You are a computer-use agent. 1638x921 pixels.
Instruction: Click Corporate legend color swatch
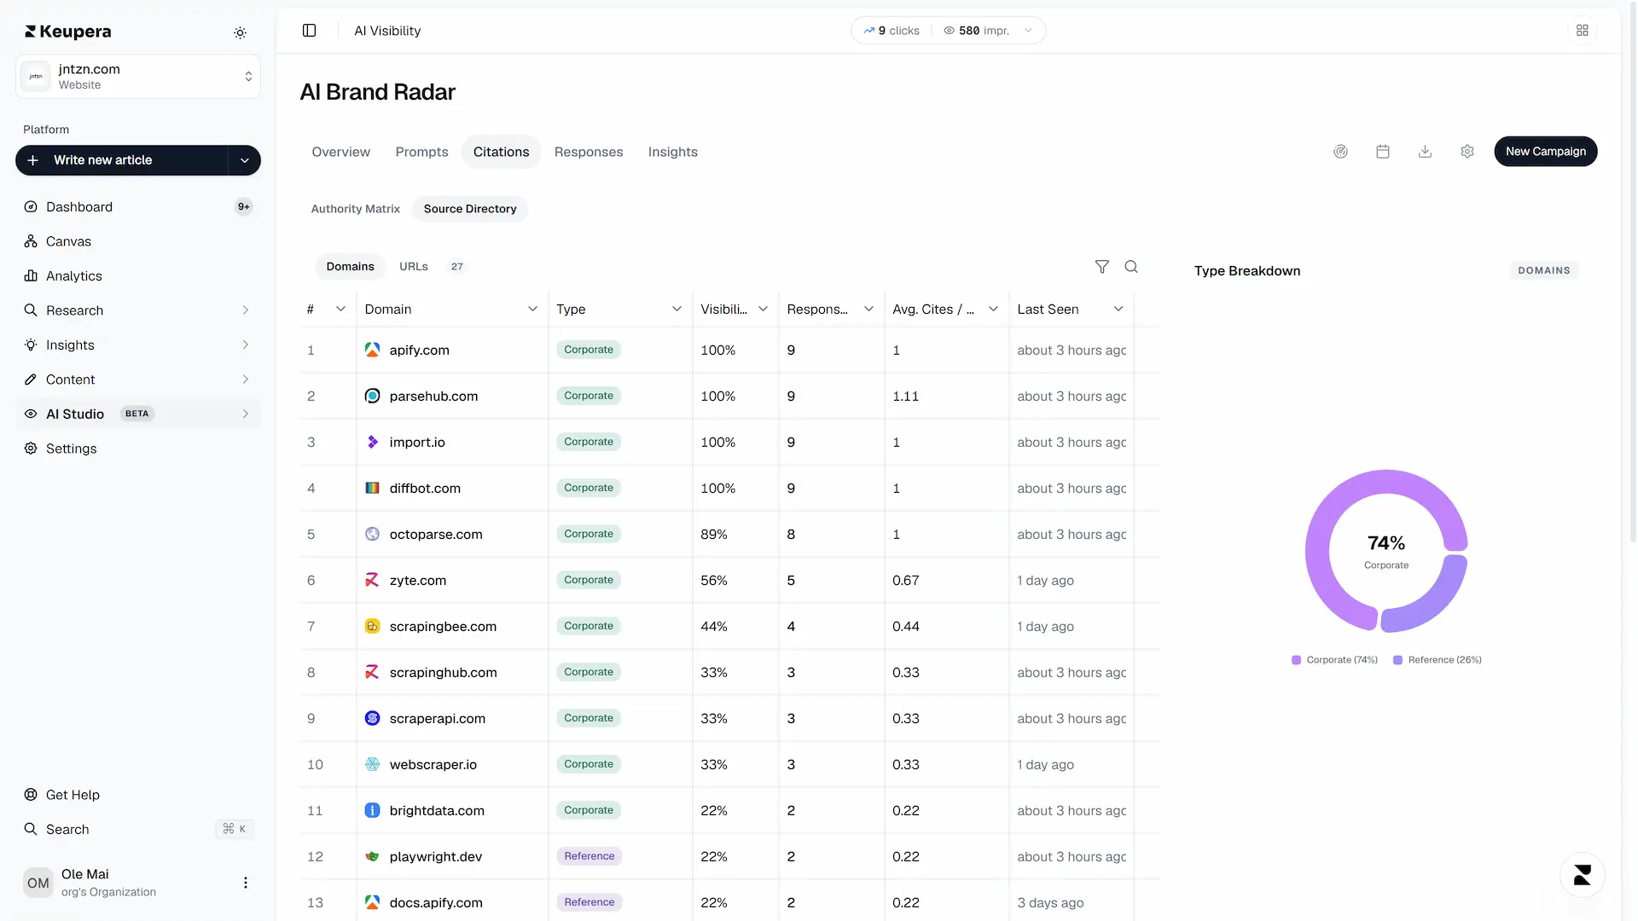(1296, 660)
